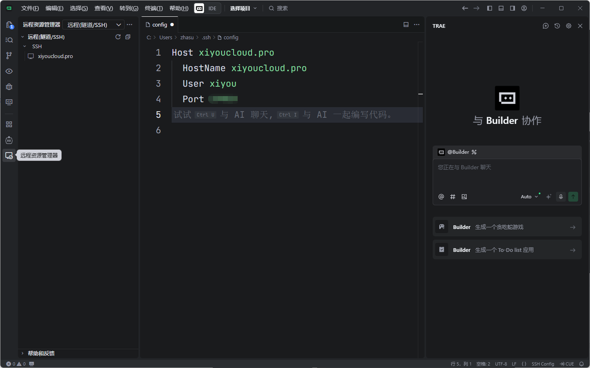Switch to IDE mode toggle

212,8
